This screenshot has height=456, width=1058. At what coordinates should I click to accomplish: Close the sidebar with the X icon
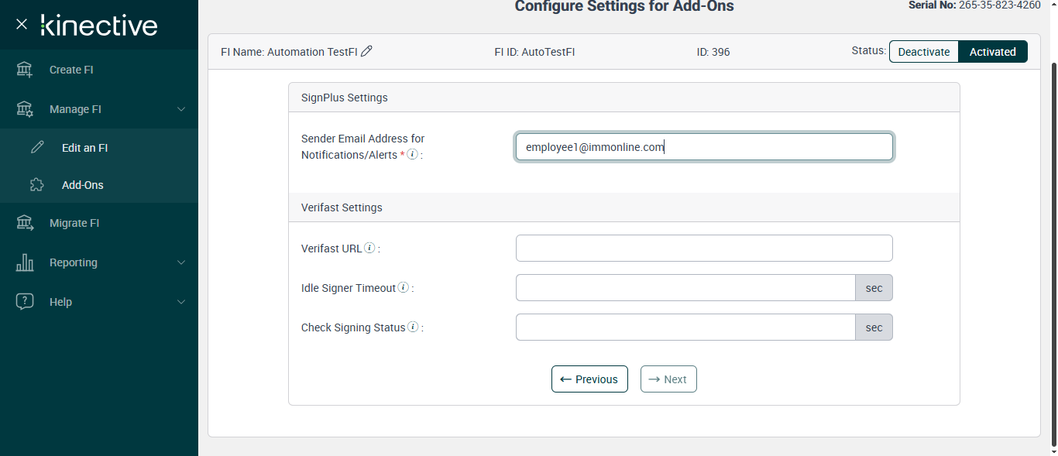(x=22, y=24)
